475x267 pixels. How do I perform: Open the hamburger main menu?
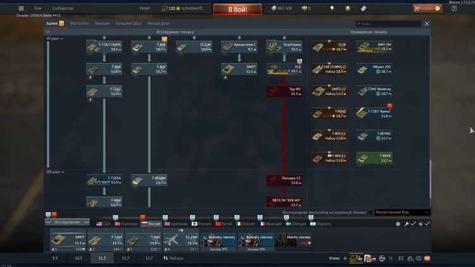point(21,9)
